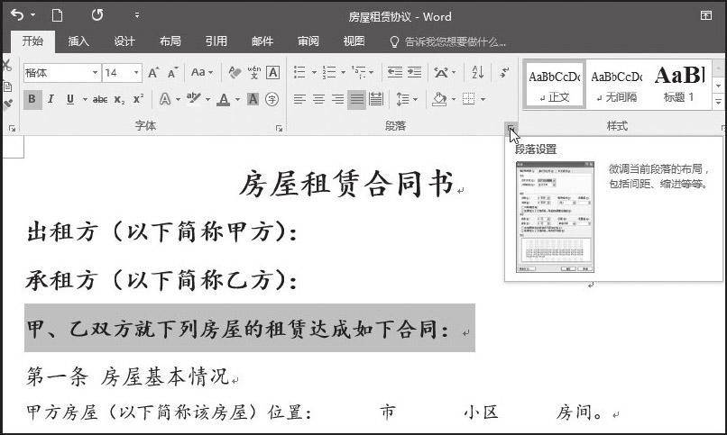
Task: Select justify alignment icon
Action: point(356,99)
